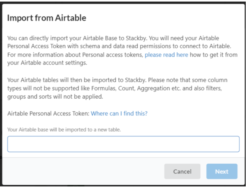Click the blue Next button in the footer

pos(221,172)
